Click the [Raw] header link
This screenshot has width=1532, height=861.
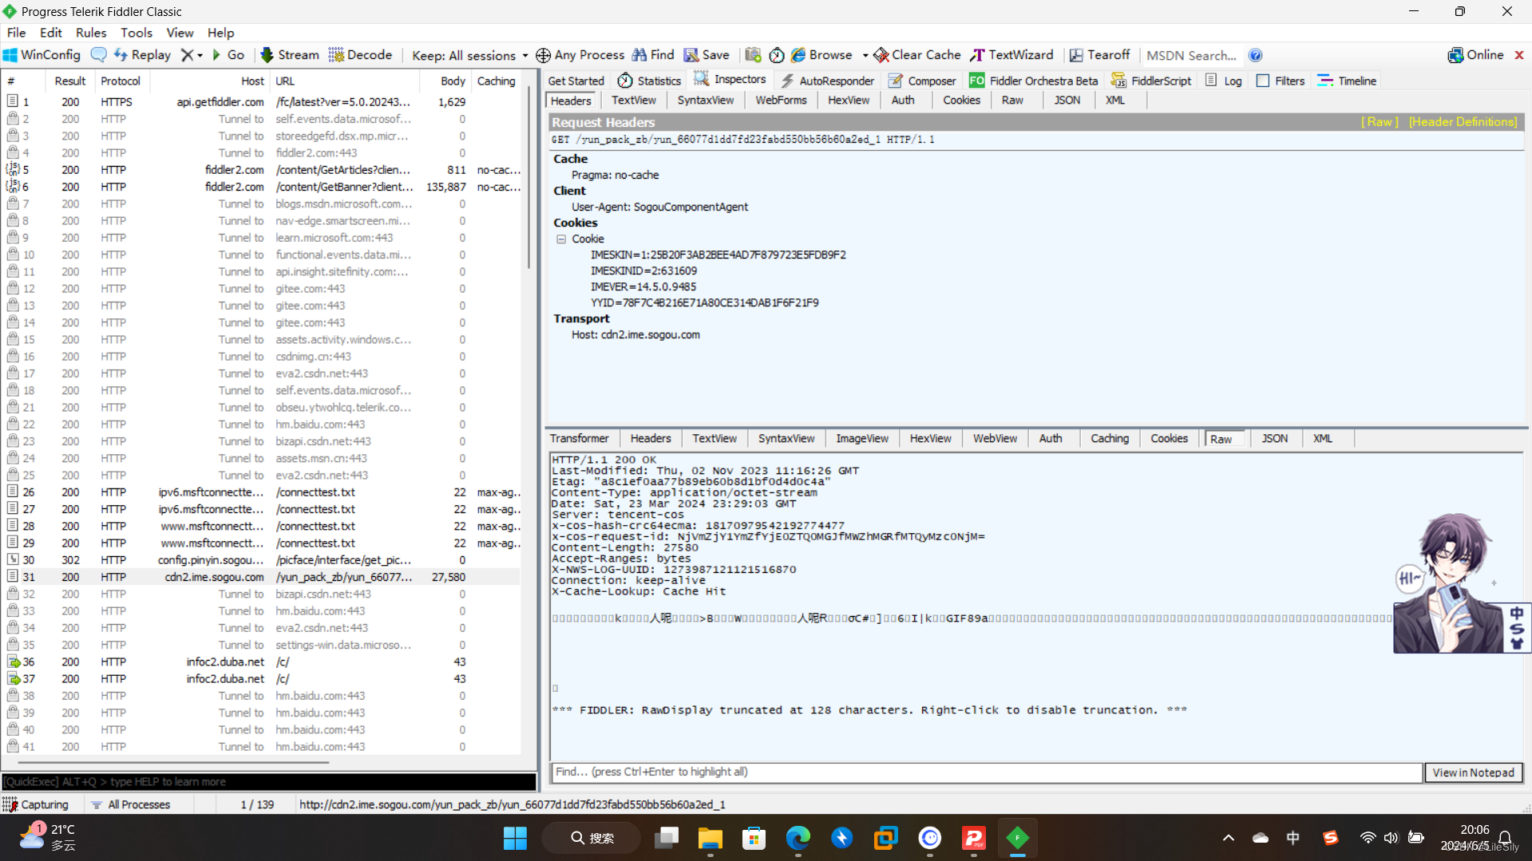1380,122
